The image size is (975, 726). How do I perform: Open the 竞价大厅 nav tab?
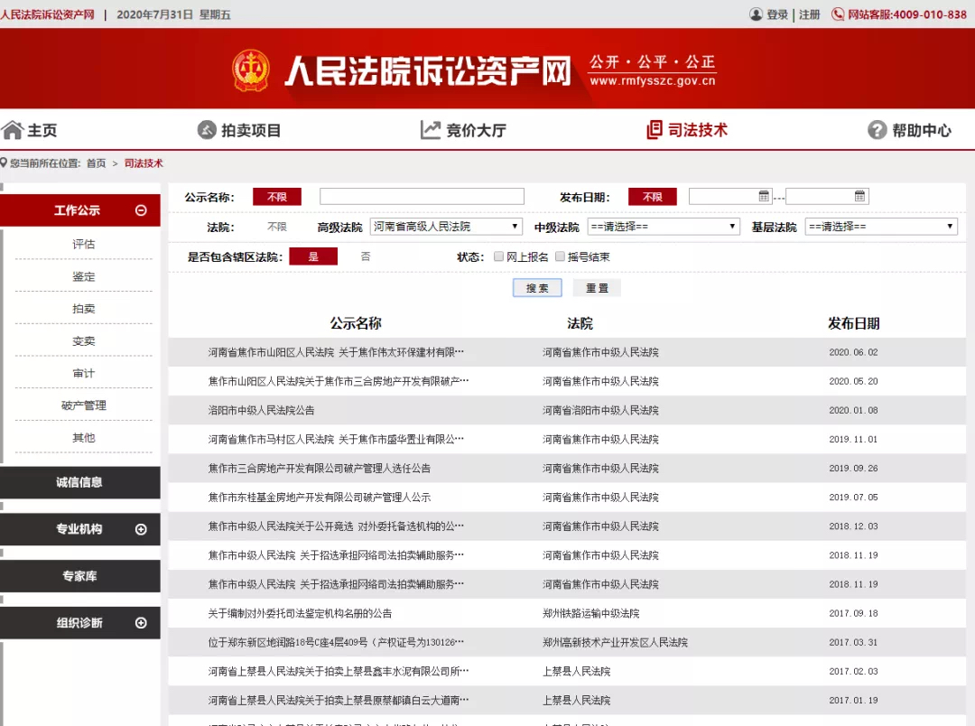pyautogui.click(x=463, y=130)
